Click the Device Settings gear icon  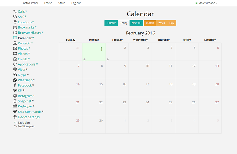(15, 117)
